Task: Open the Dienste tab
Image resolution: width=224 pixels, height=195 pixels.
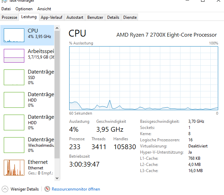Action: [130, 17]
